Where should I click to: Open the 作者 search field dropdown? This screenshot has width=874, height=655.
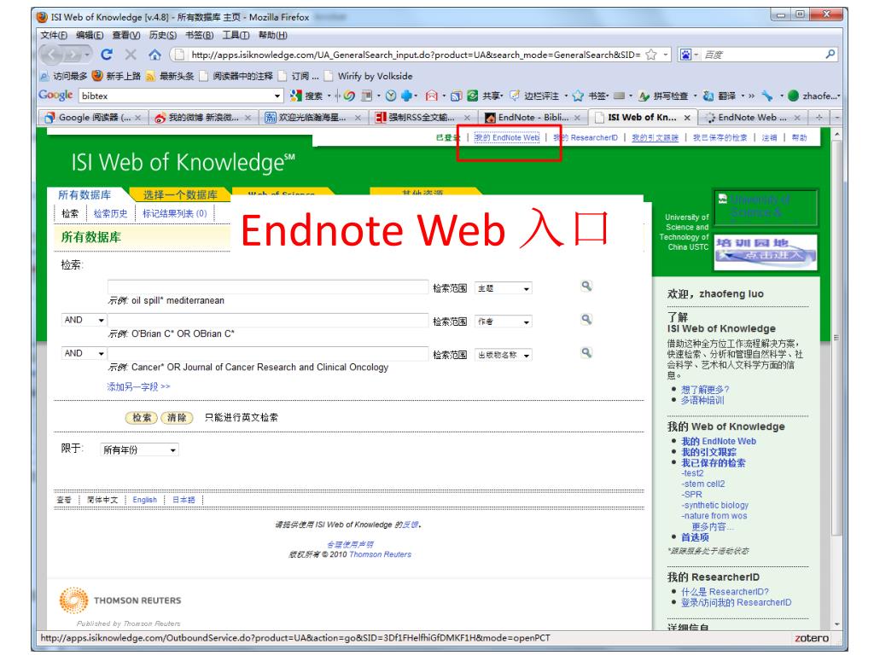pos(503,322)
